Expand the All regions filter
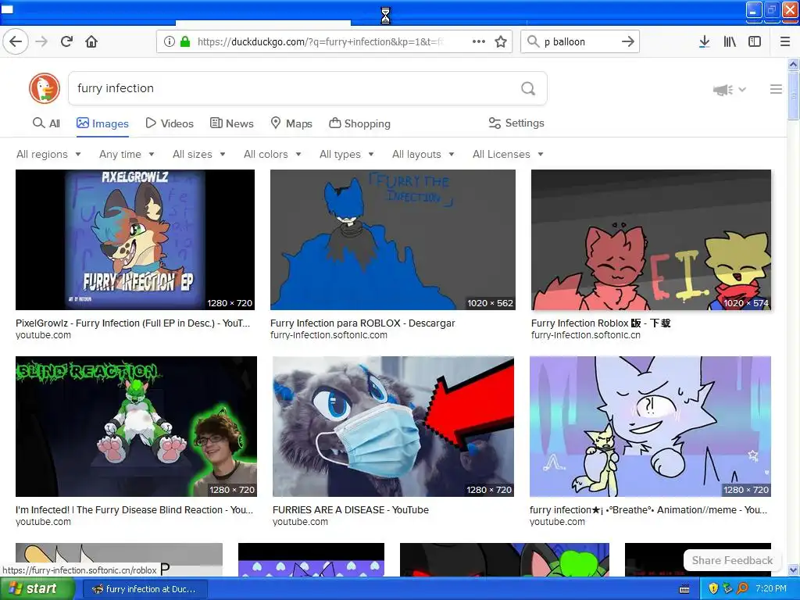Screen dimensions: 800x600 [x=48, y=154]
